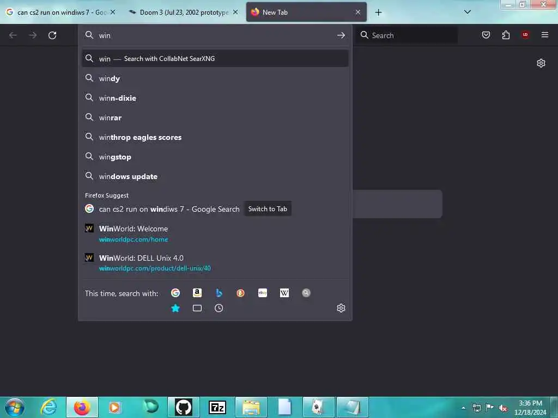Reload the current page
Screen dimensions: 558x418
click(x=52, y=35)
